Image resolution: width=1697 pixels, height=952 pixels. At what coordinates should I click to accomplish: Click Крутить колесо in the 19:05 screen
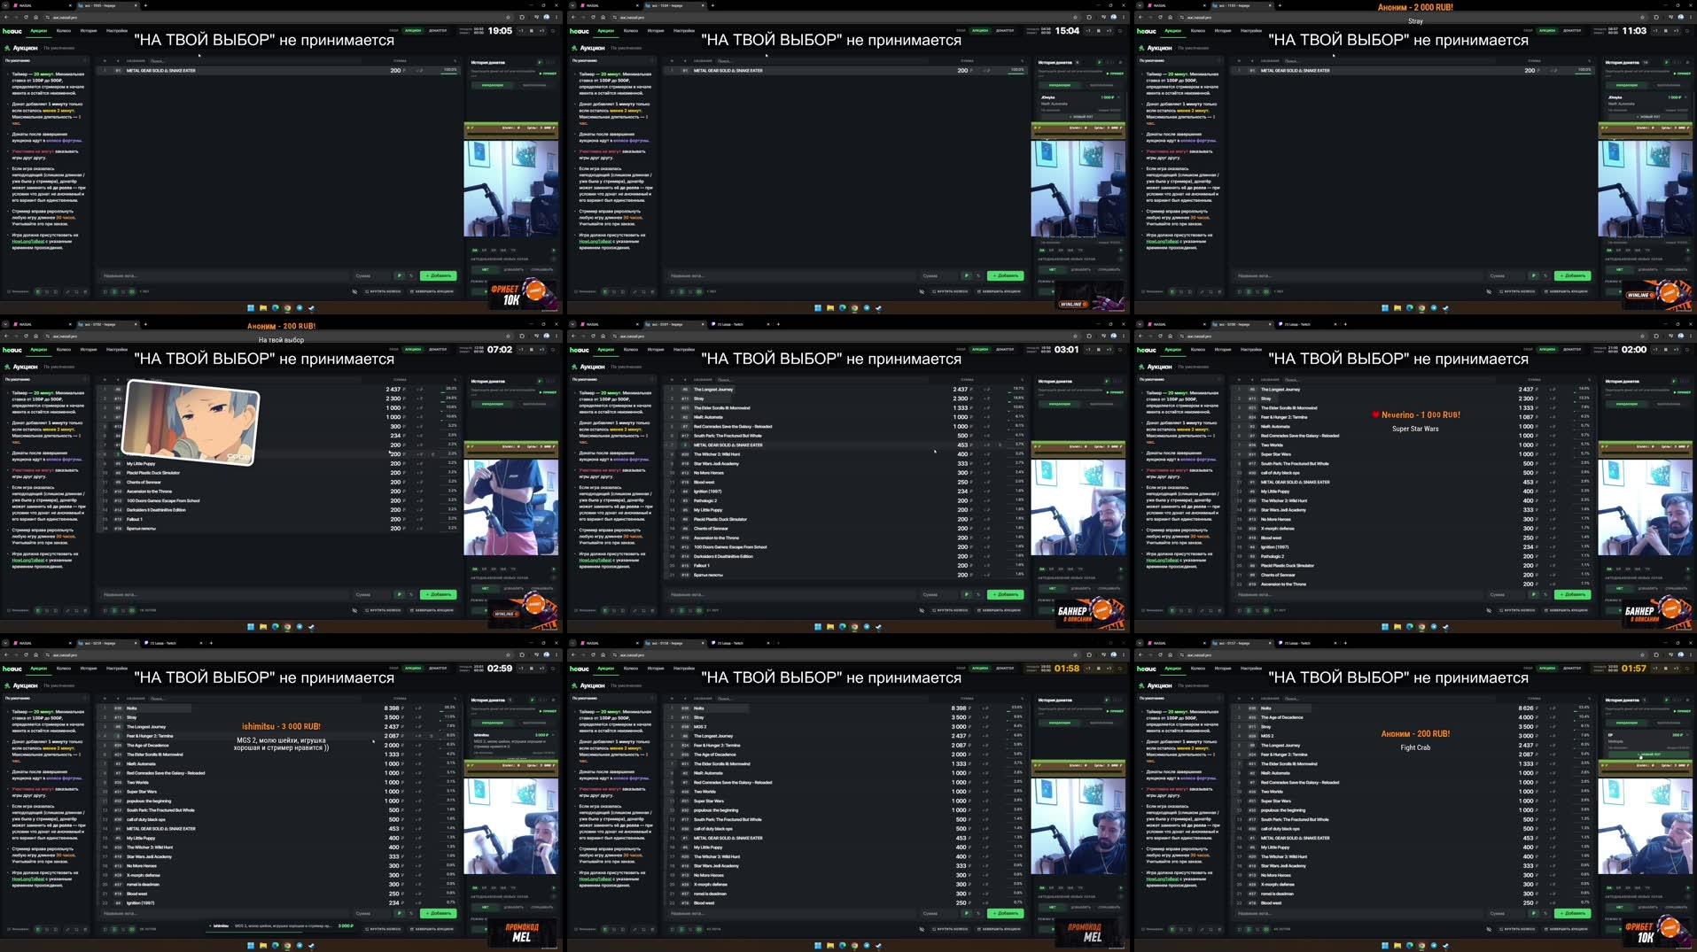pos(383,291)
